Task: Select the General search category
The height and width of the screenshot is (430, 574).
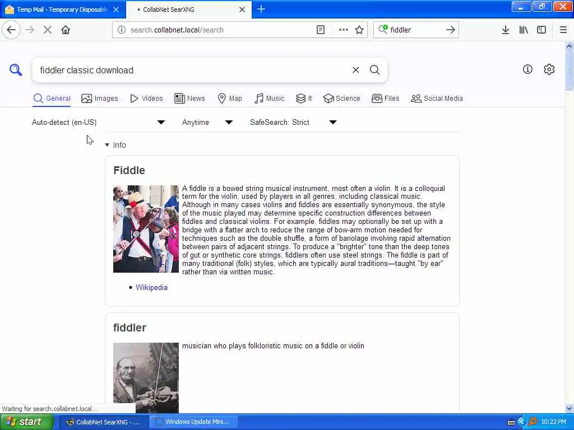Action: pos(52,99)
